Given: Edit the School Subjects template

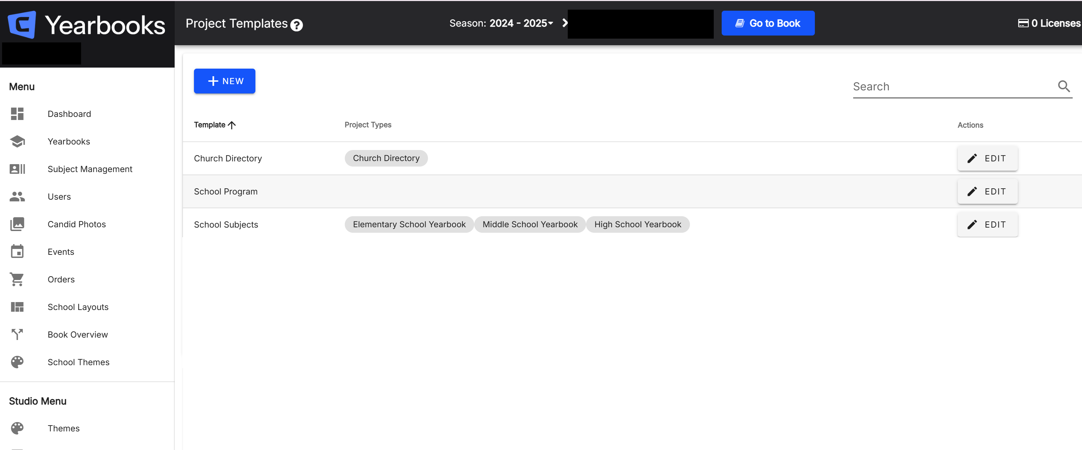Looking at the screenshot, I should 987,224.
